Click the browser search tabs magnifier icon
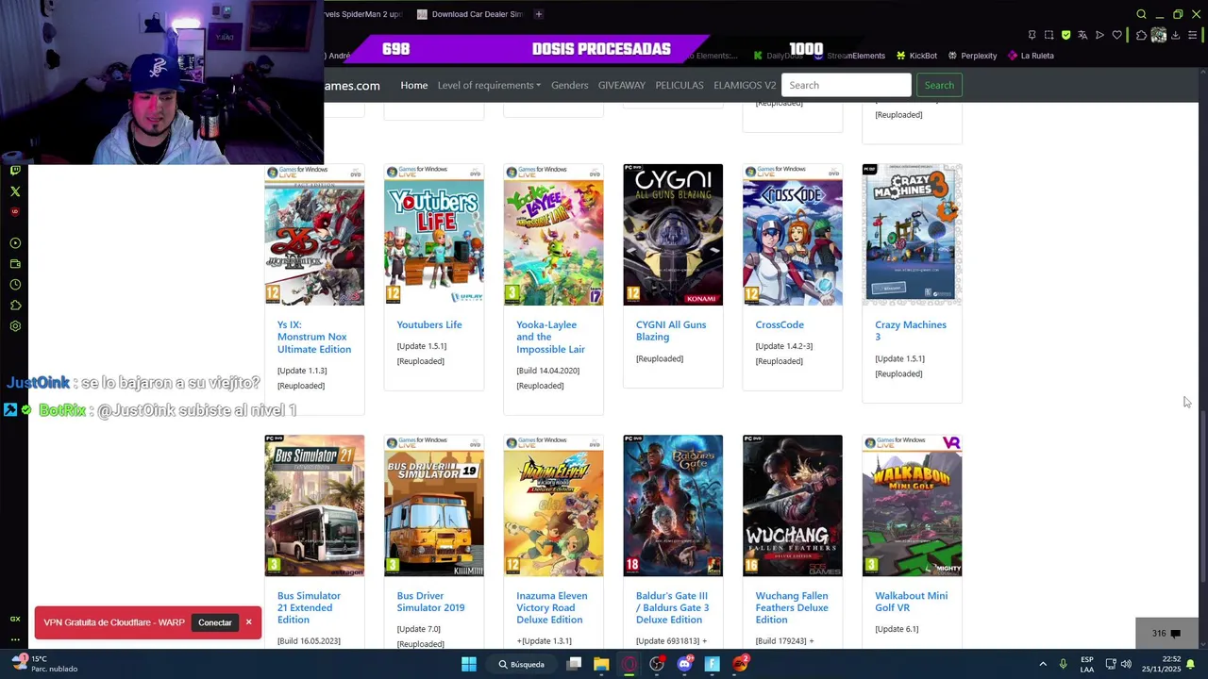This screenshot has height=679, width=1208. coord(1141,14)
